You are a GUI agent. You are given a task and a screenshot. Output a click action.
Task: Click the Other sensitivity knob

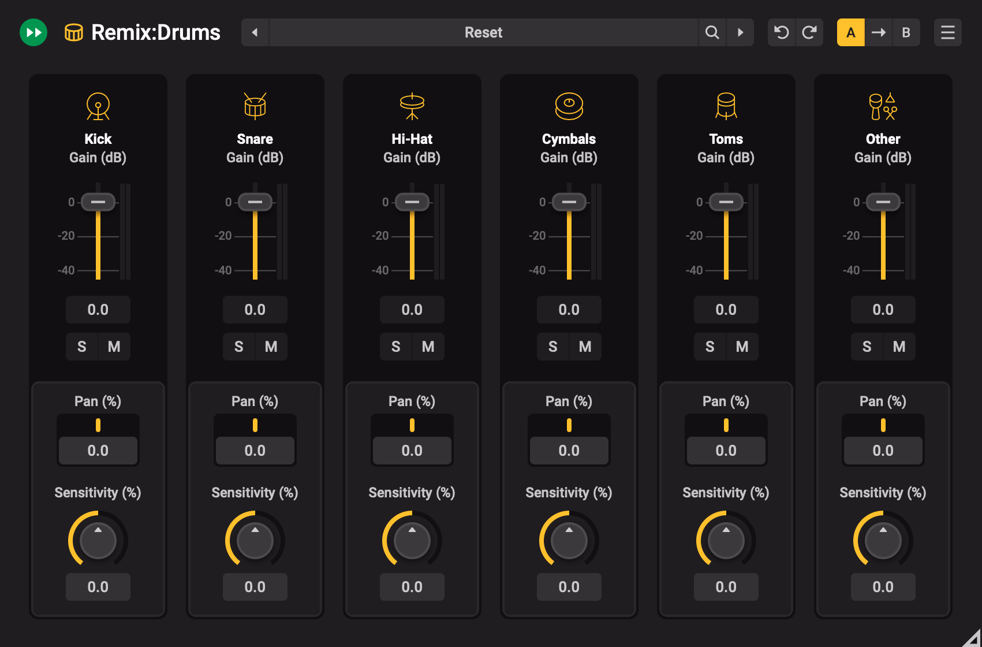point(883,541)
